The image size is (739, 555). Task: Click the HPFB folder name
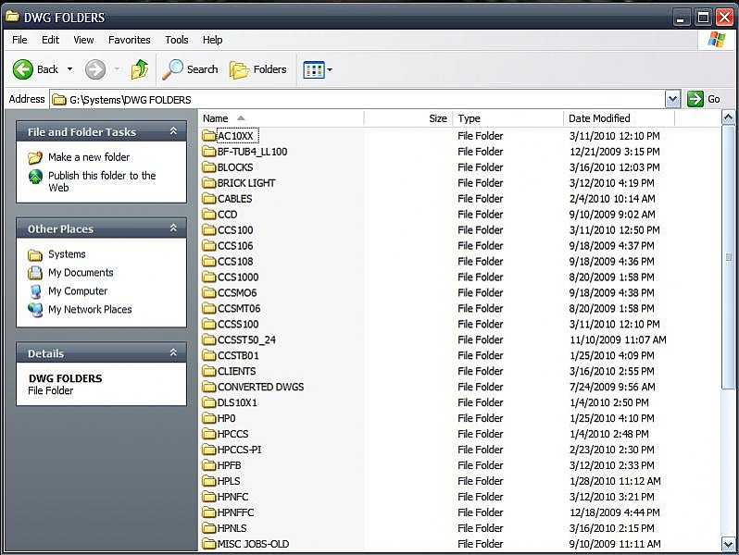pyautogui.click(x=229, y=465)
